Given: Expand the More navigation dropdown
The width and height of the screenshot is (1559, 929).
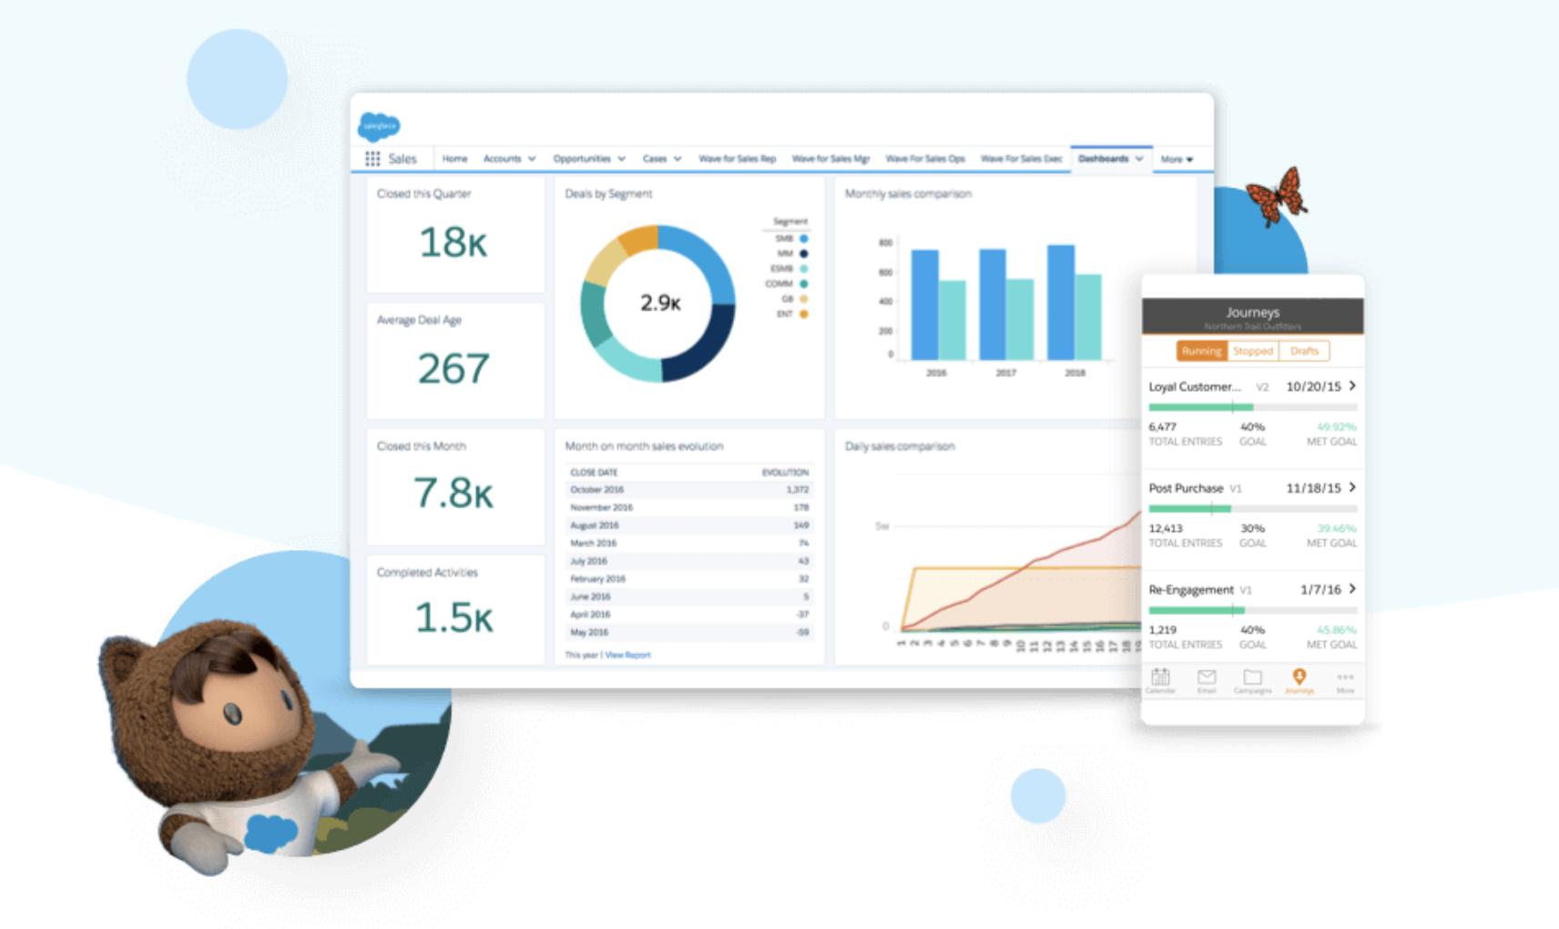Looking at the screenshot, I should [1177, 158].
